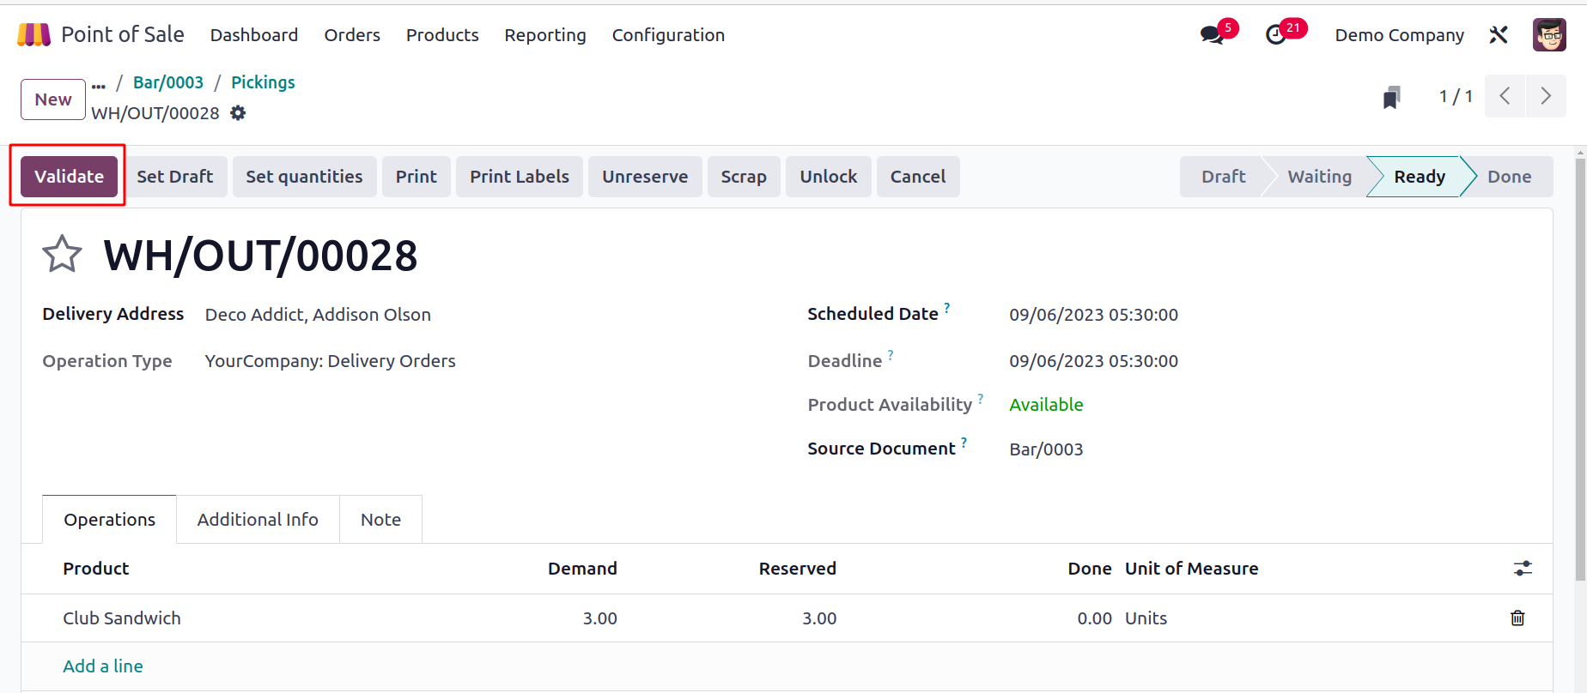Image resolution: width=1587 pixels, height=693 pixels.
Task: Click the Set Draft button
Action: [x=175, y=177]
